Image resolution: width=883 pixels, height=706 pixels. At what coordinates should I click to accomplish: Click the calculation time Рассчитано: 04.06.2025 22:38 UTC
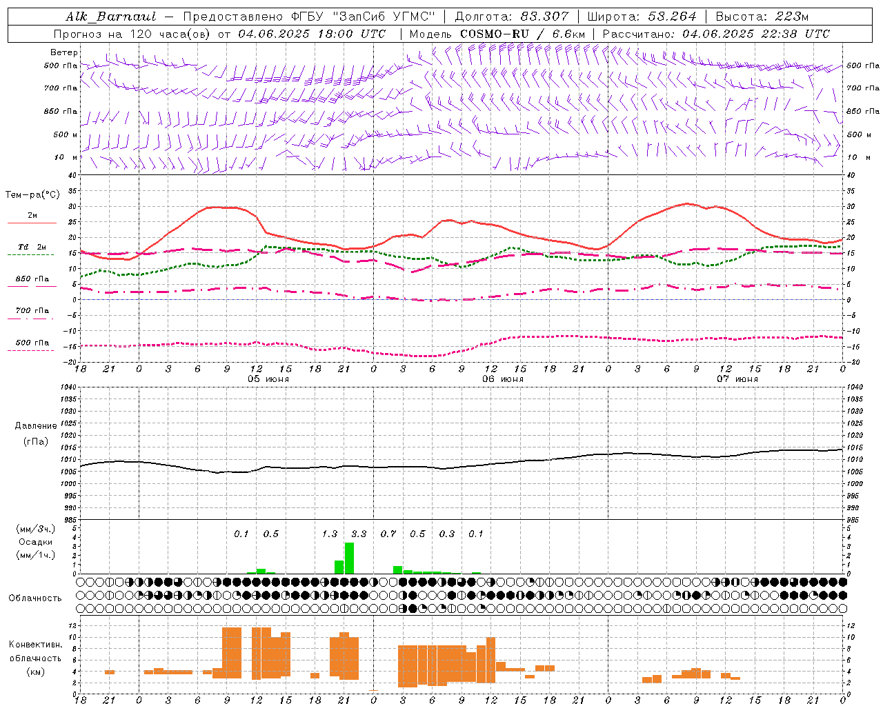(716, 34)
